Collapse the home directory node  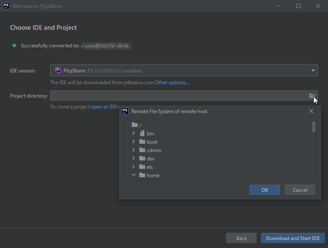tap(133, 175)
